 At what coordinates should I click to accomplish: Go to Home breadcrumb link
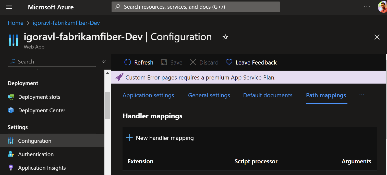(x=16, y=23)
